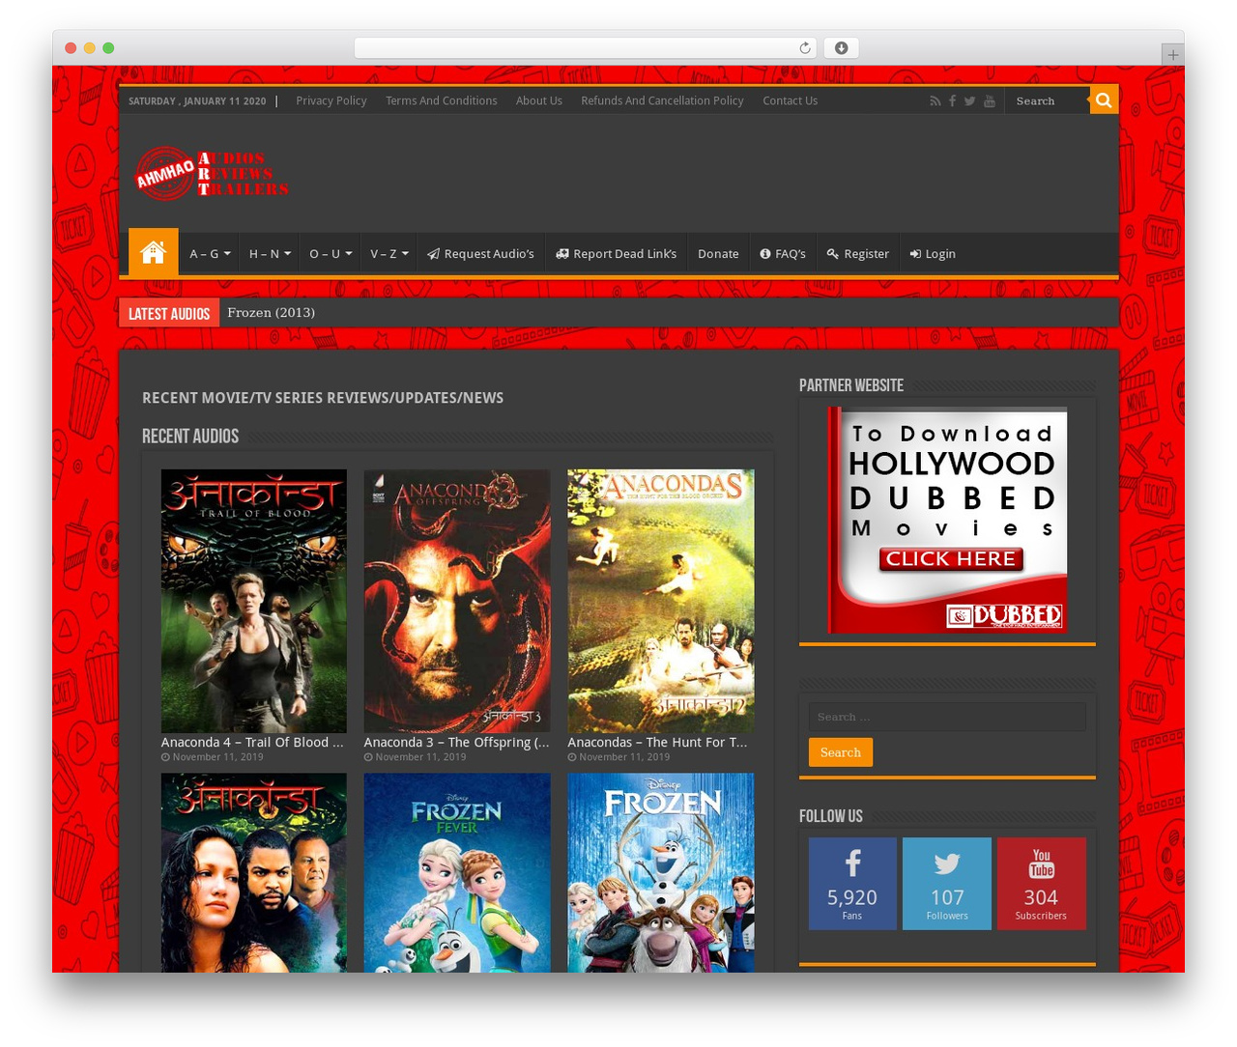
Task: Click the browser address bar
Action: click(586, 48)
